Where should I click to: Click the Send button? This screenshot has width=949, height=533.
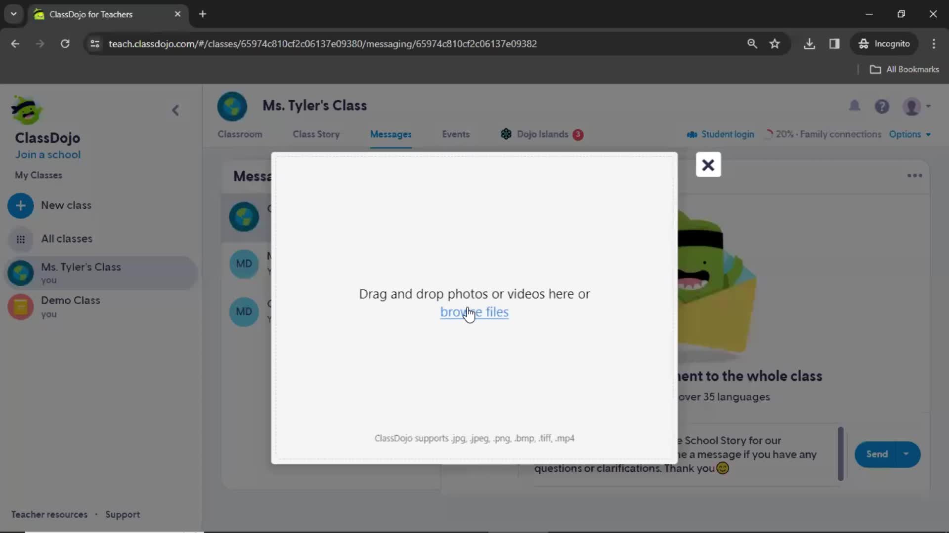point(877,454)
